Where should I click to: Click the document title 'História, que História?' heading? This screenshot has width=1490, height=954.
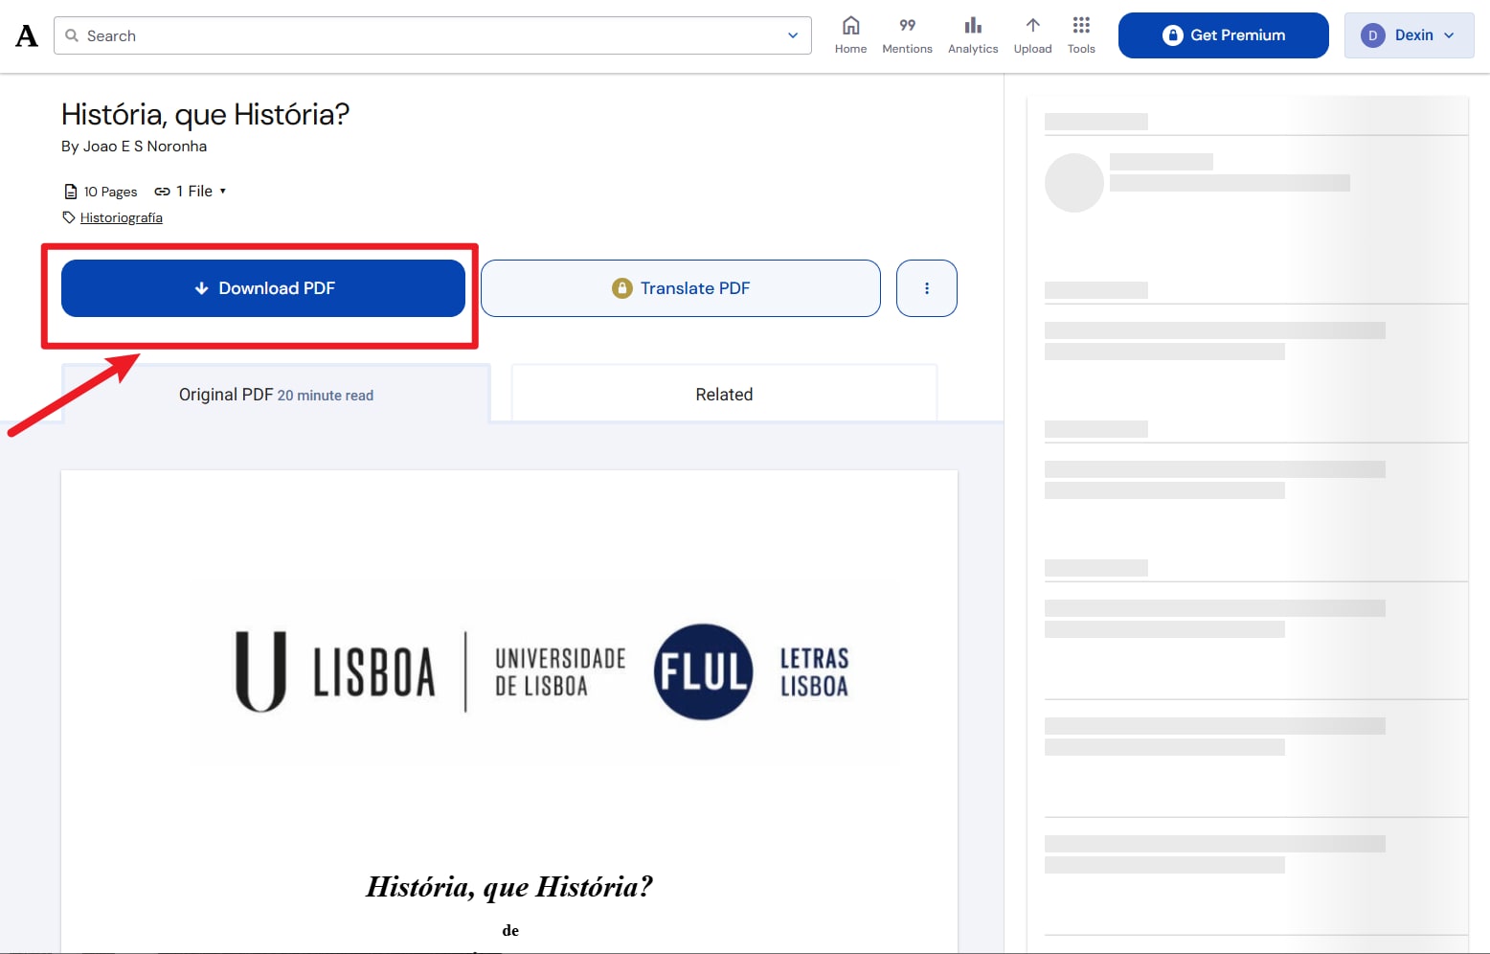click(205, 114)
